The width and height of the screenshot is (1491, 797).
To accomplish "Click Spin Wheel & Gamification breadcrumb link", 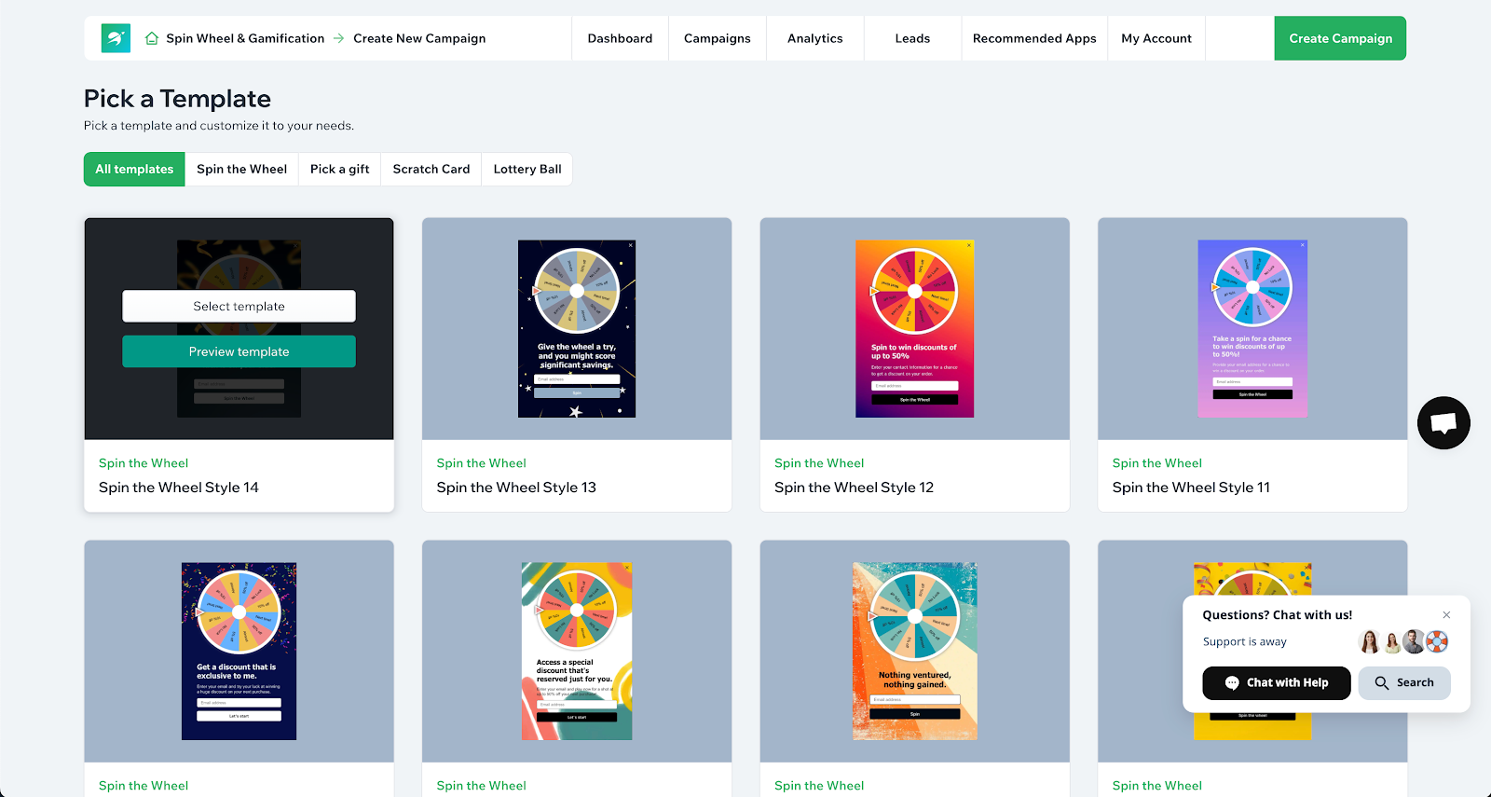I will pos(245,38).
